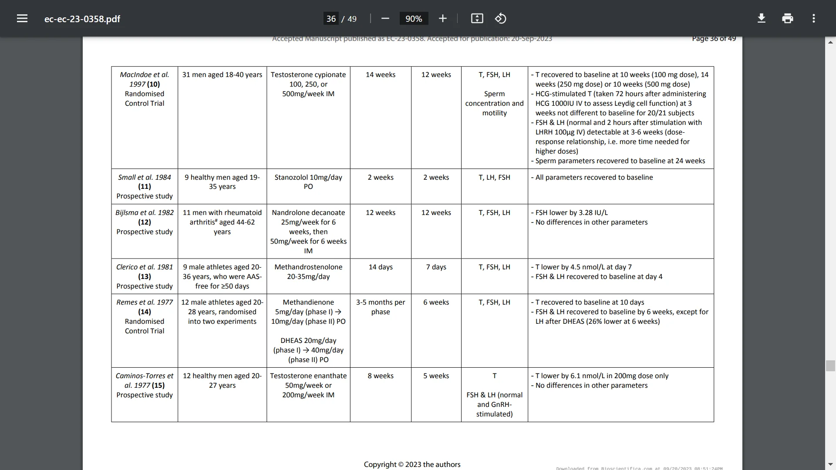Click the scroll up arrow on scrollbar
The image size is (836, 470).
coord(830,42)
